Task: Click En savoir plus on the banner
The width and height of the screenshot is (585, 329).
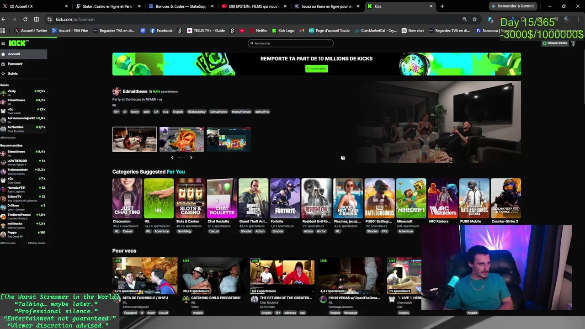Action: click(316, 69)
